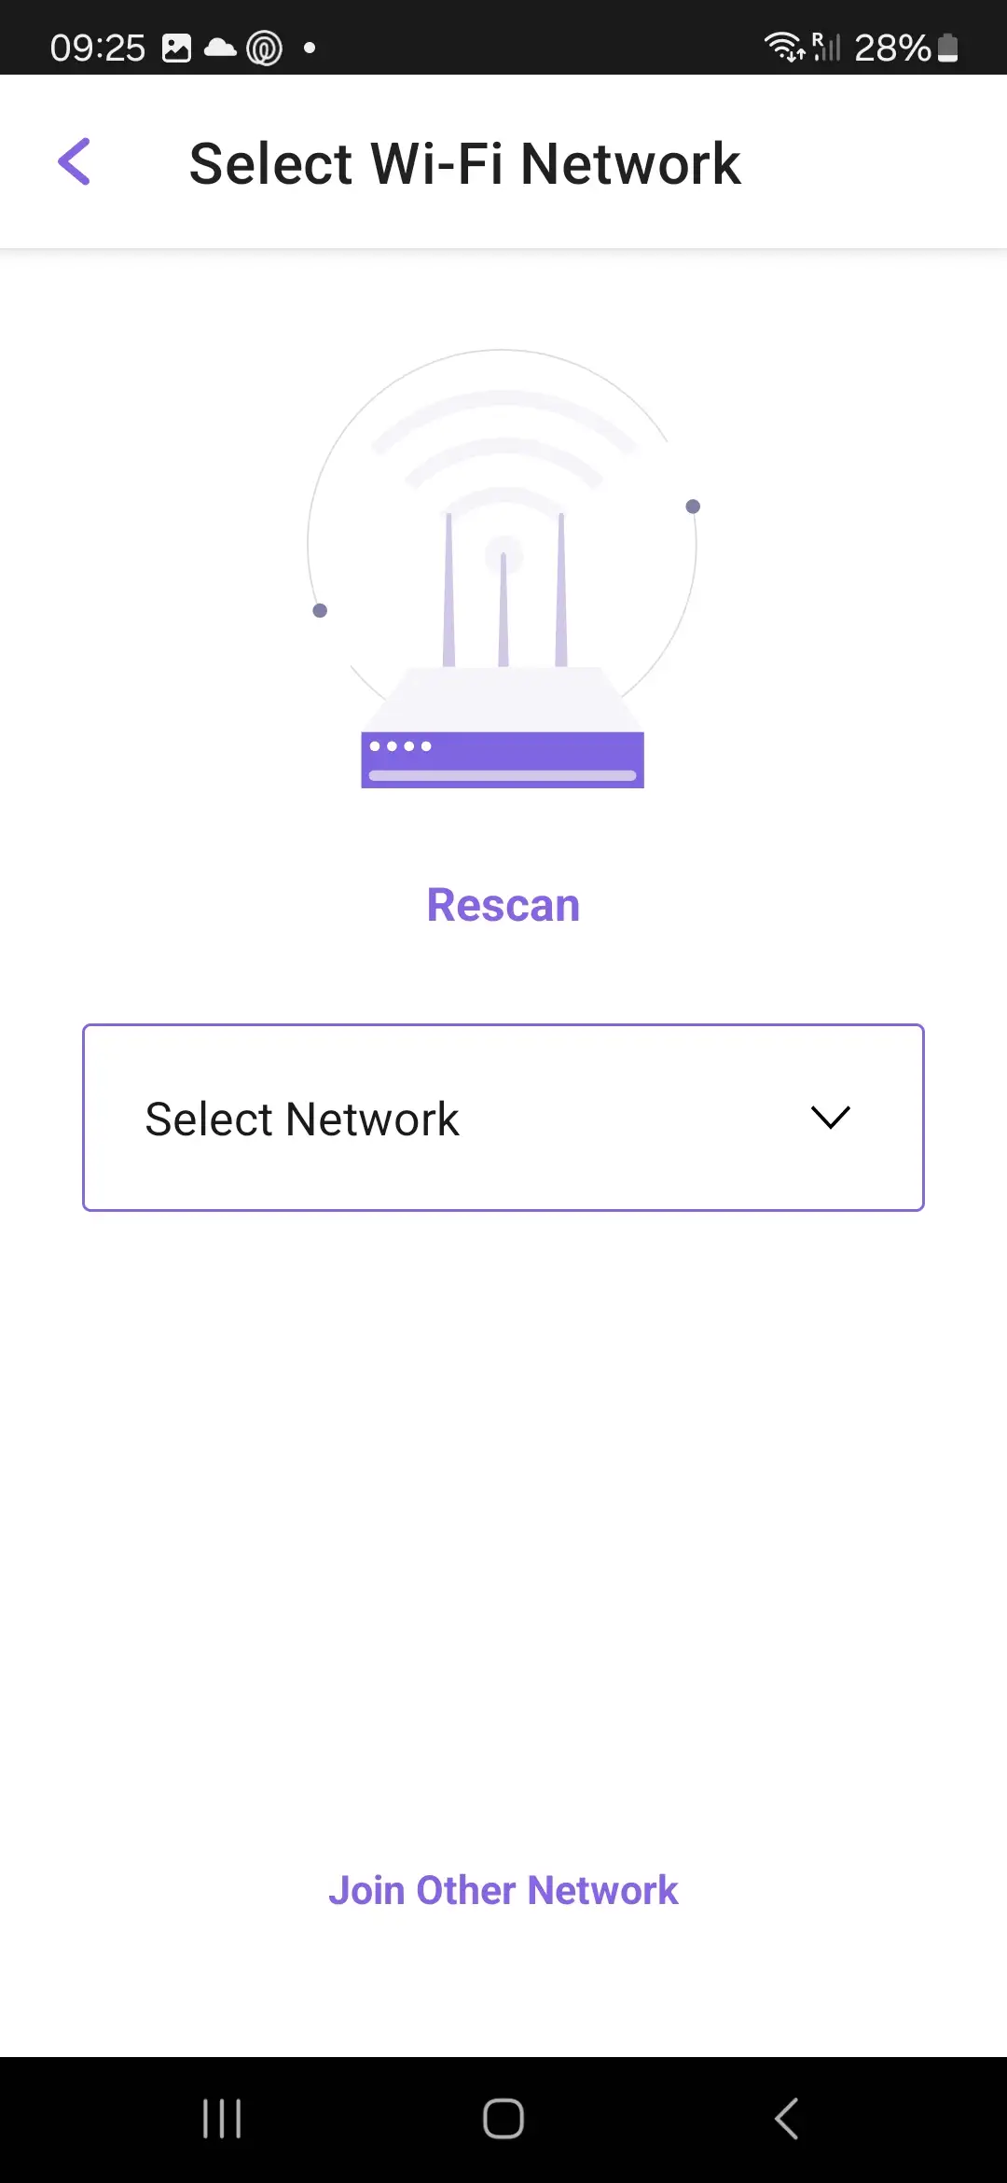Viewport: 1007px width, 2183px height.
Task: Tap the Wi-Fi status bar icon
Action: [x=784, y=47]
